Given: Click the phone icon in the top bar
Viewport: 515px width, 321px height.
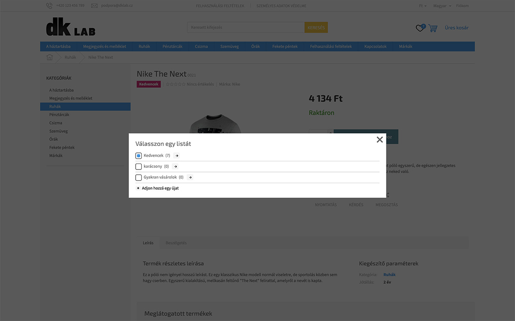Looking at the screenshot, I should point(49,6).
